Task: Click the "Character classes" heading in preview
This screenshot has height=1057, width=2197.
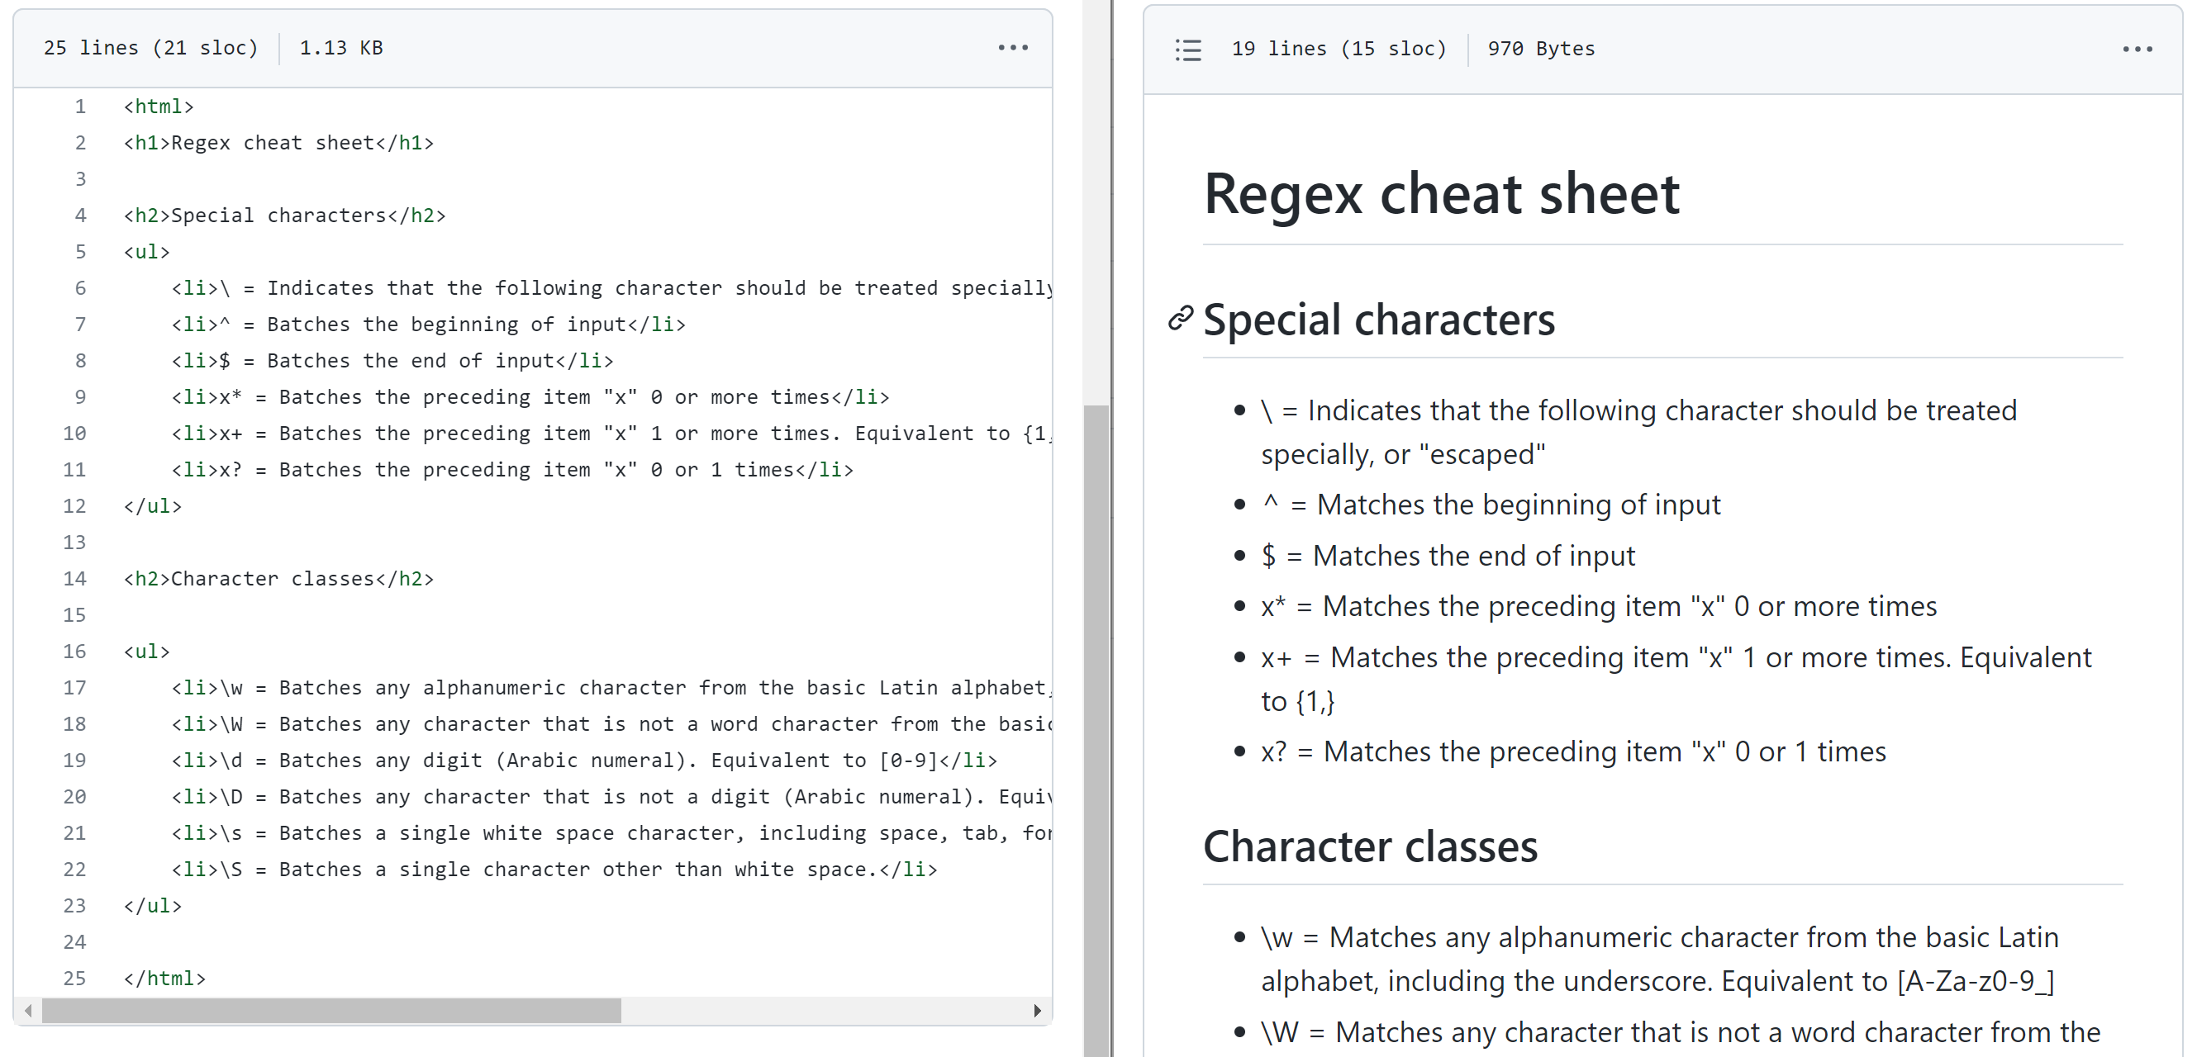Action: point(1370,846)
